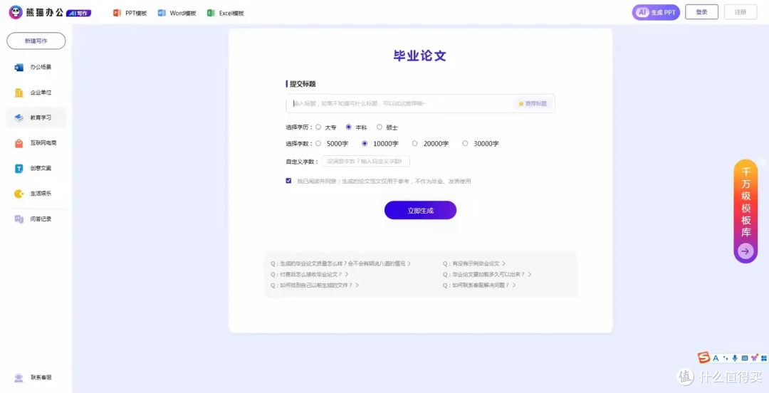
Task: Click the IME microphone voice input icon
Action: point(735,358)
